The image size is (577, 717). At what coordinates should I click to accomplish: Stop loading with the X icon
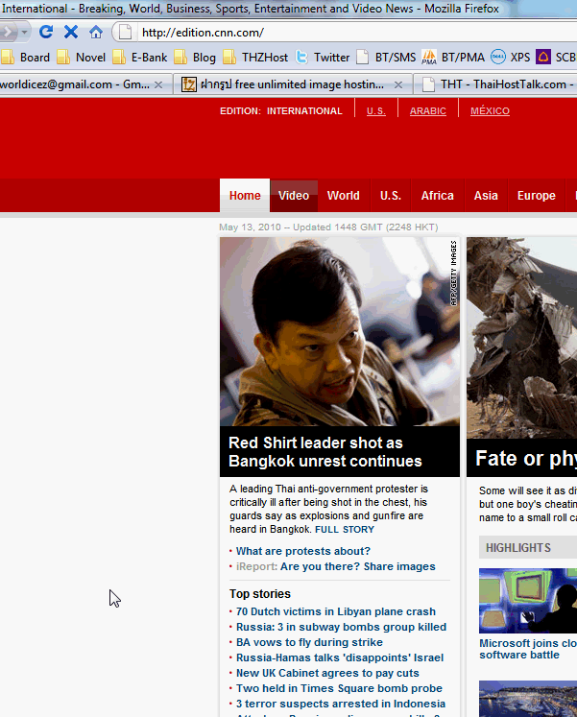tap(71, 32)
